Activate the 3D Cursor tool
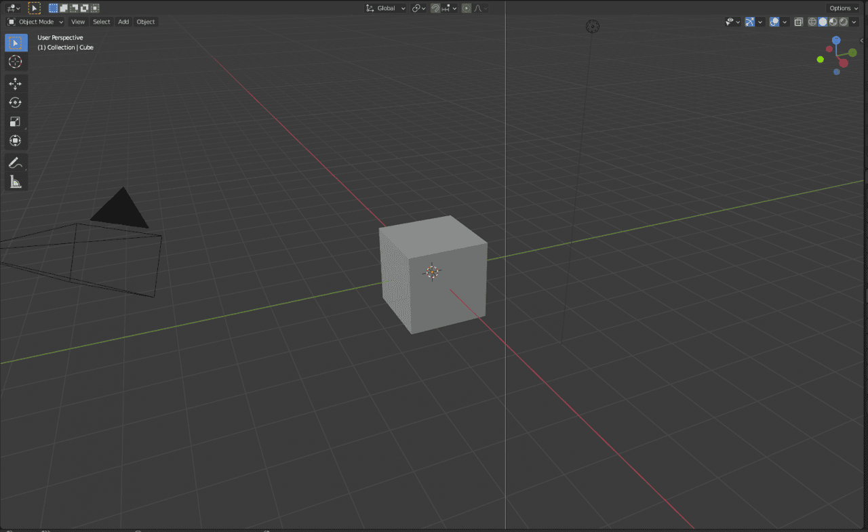Viewport: 868px width, 532px height. [16, 61]
